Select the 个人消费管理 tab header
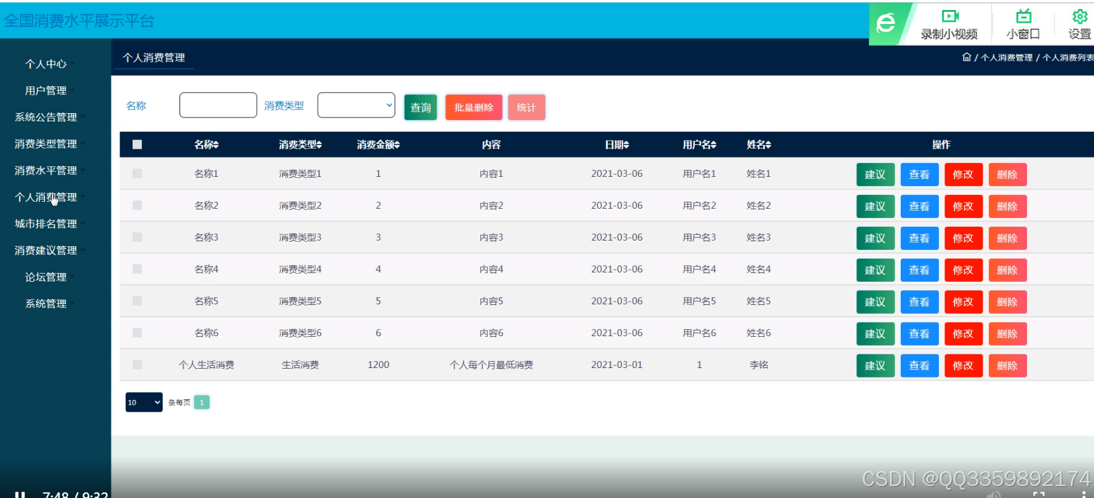This screenshot has height=498, width=1094. (x=154, y=57)
